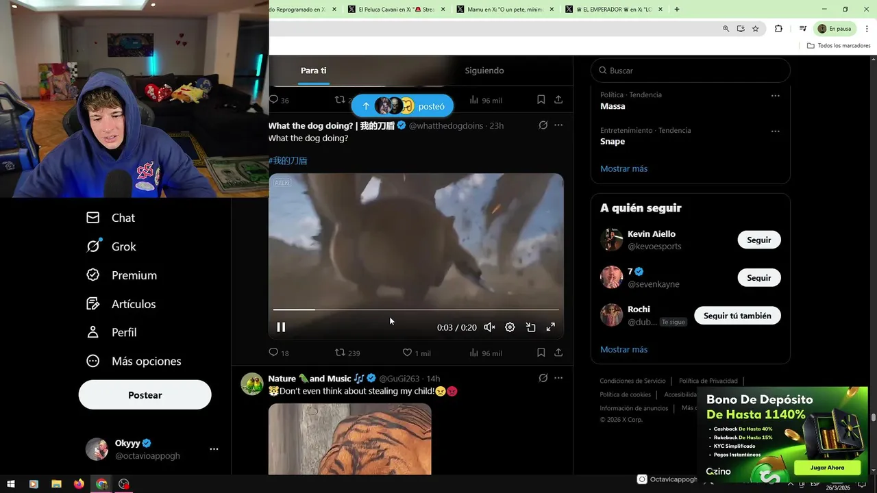Follow Kevin Aiello
This screenshot has width=877, height=493.
(x=759, y=240)
